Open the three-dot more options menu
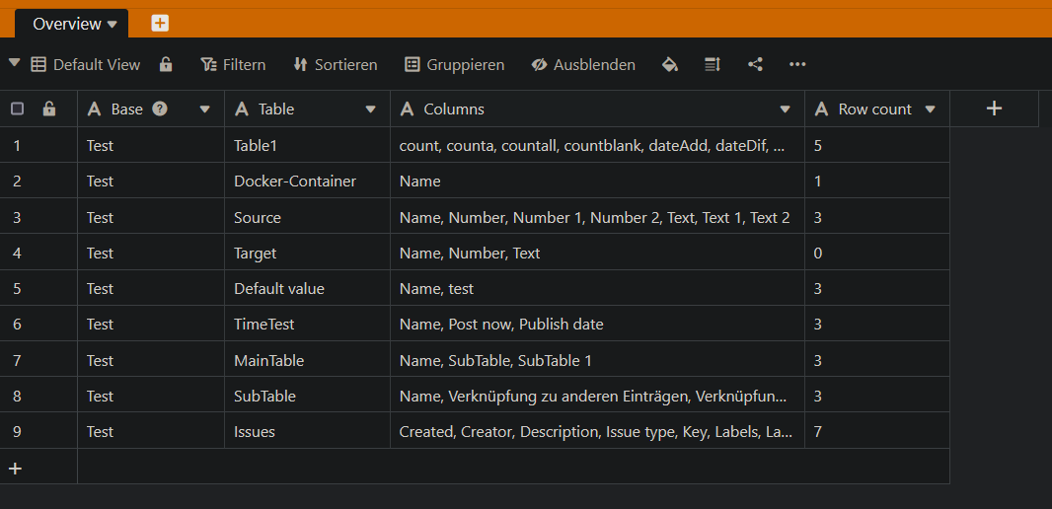 click(x=797, y=64)
